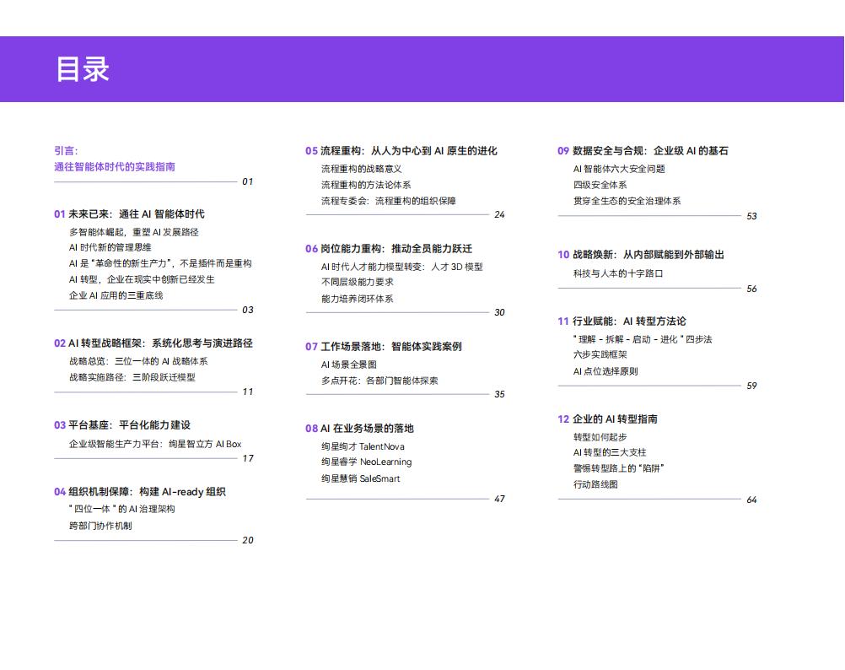Go to chapter 07 工作场景落地 heading
Screen dimensions: 845x670
(383, 347)
